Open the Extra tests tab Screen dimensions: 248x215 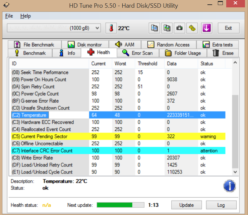pyautogui.click(x=218, y=45)
